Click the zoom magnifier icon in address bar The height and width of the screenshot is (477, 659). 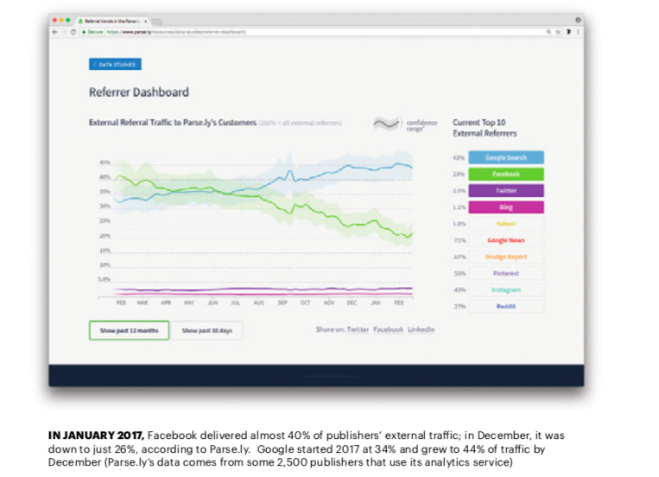point(548,32)
